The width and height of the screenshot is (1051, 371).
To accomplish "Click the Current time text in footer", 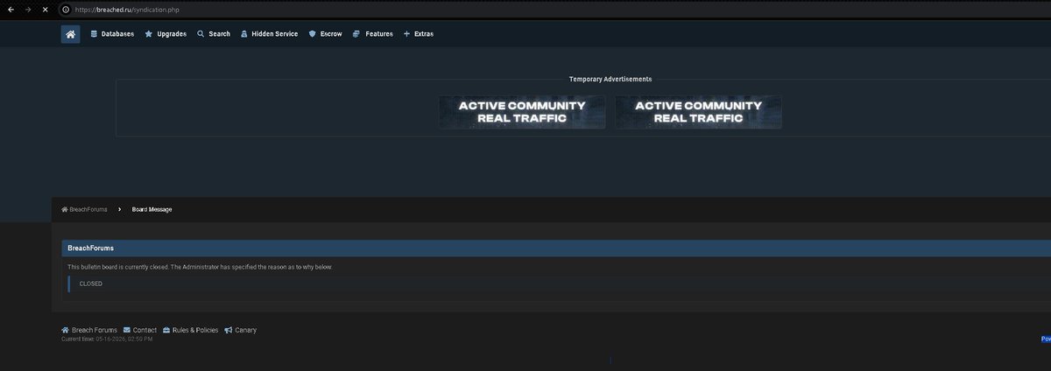I will coord(107,339).
